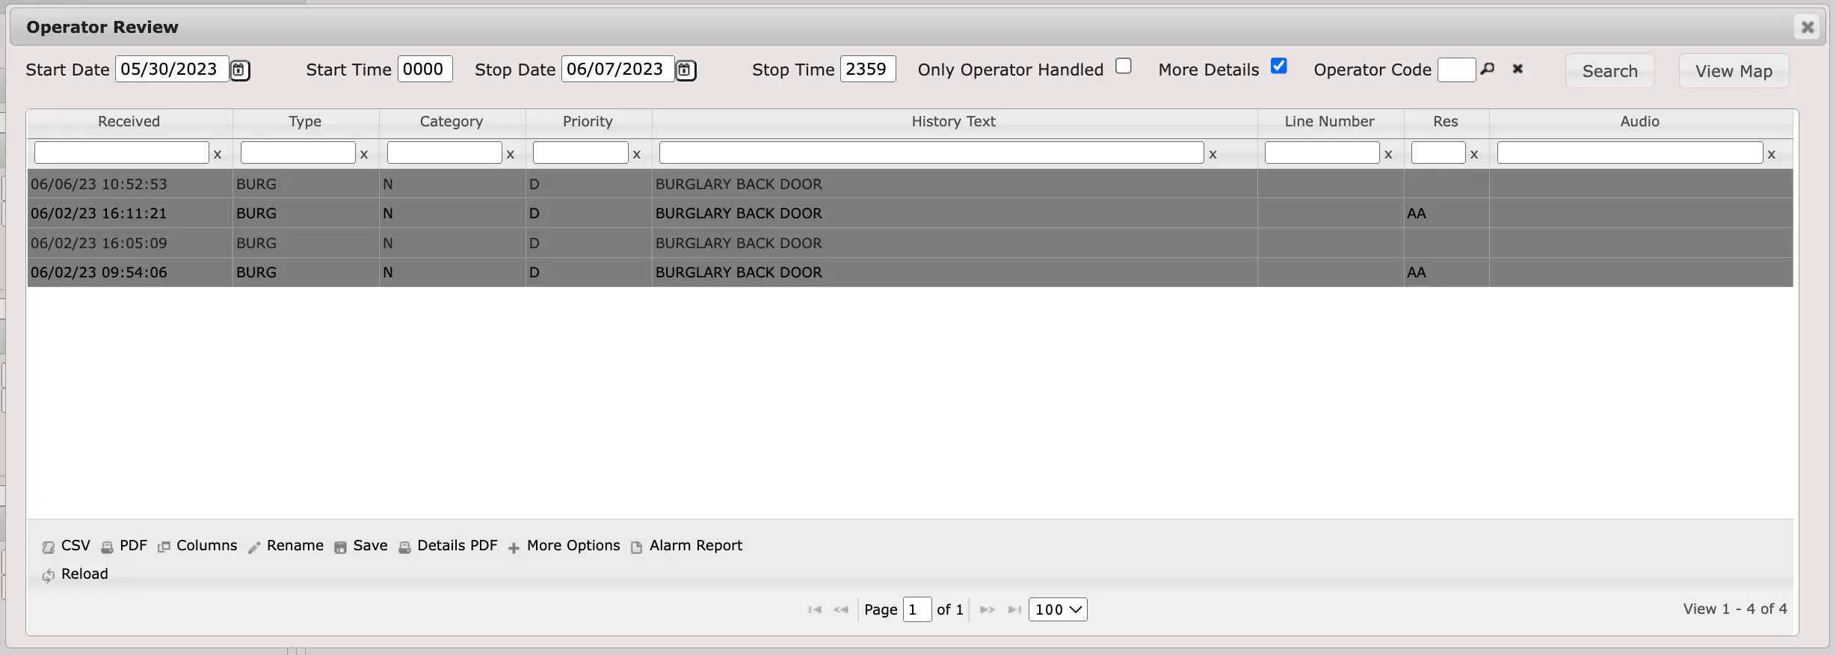1836x655 pixels.
Task: Focus the Operator Code input field
Action: [1457, 70]
